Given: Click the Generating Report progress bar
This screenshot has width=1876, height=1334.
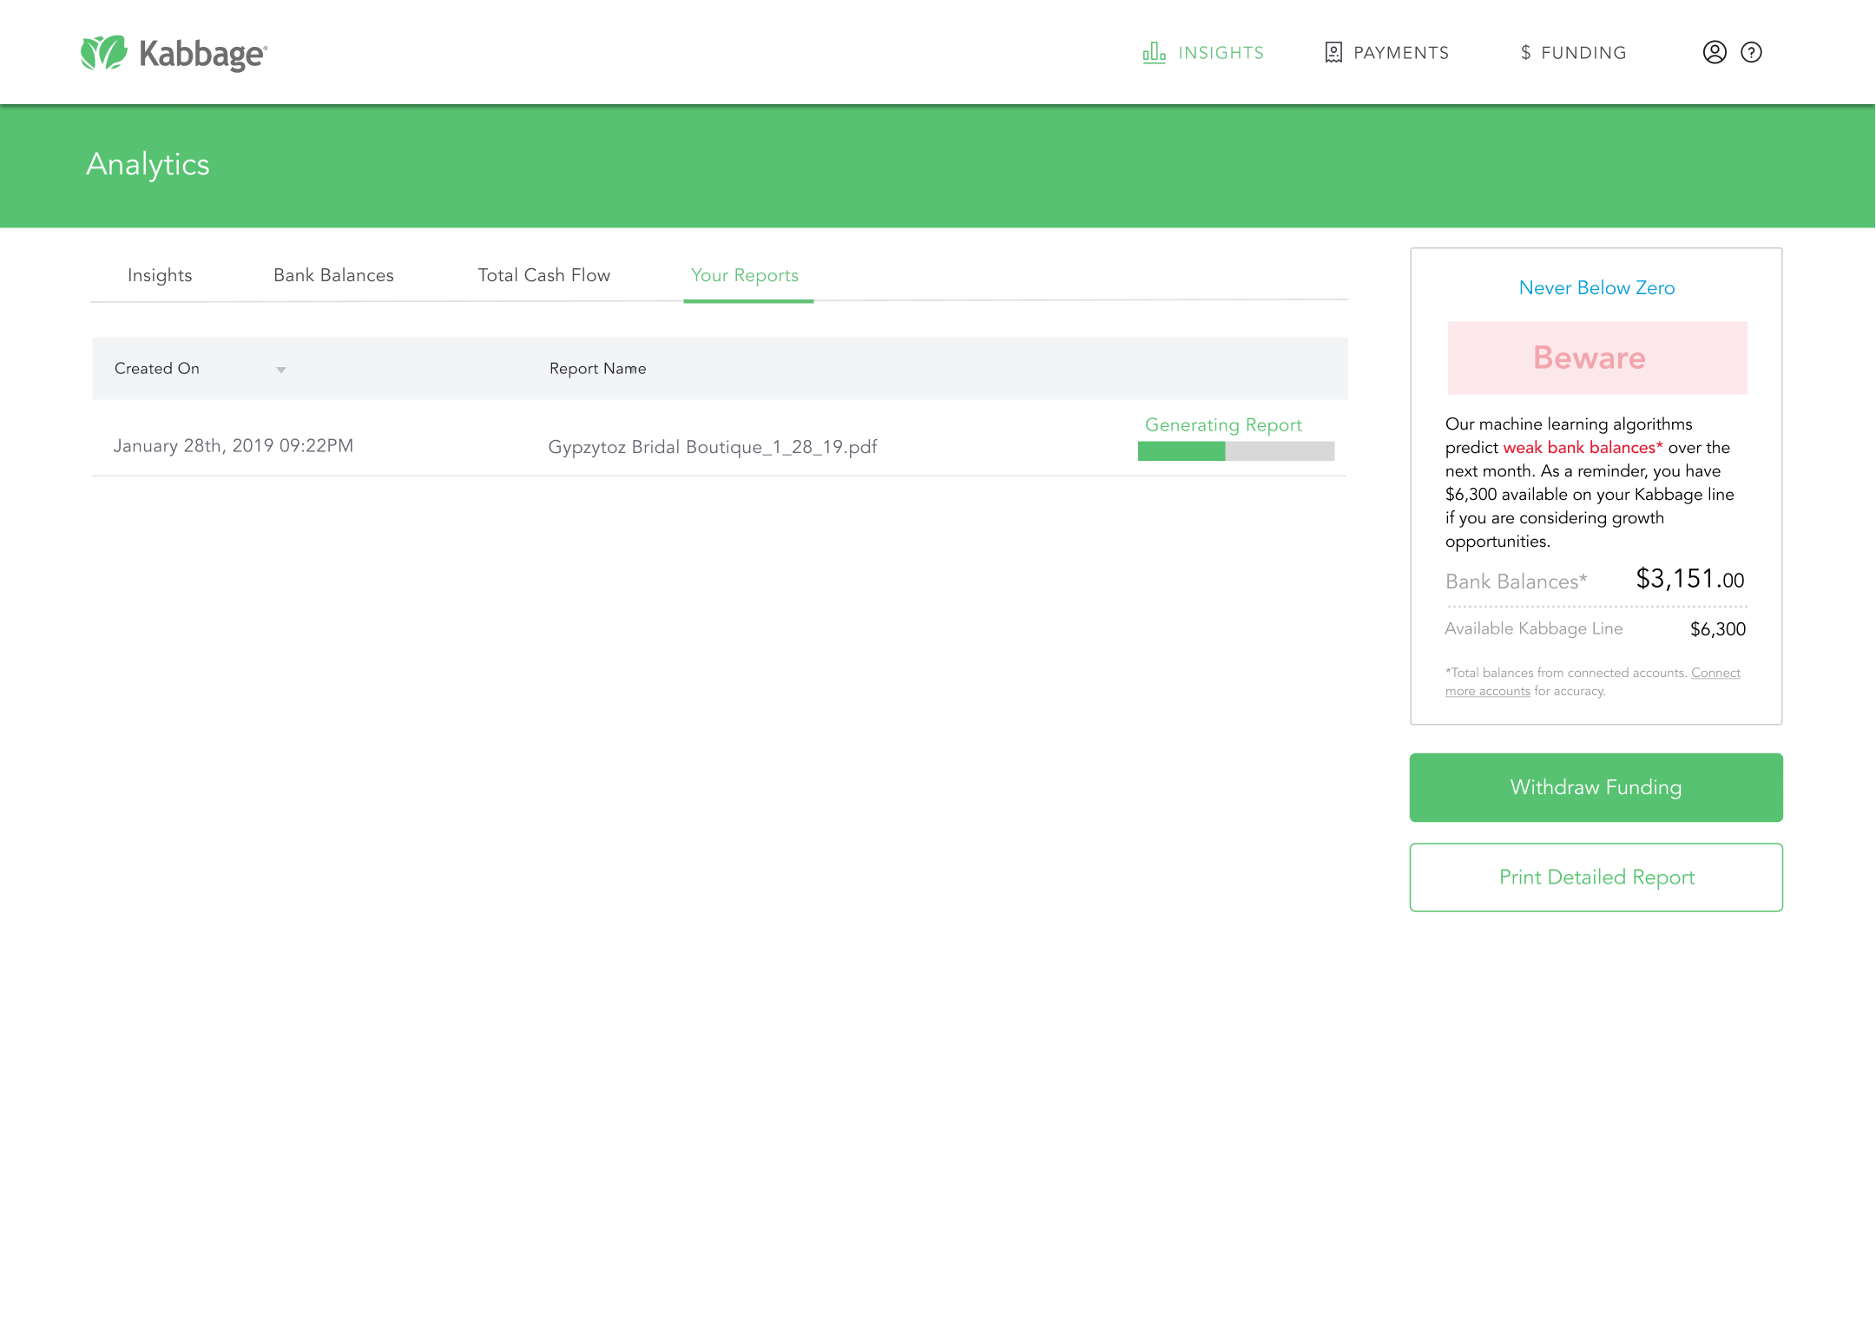Looking at the screenshot, I should click(x=1235, y=450).
